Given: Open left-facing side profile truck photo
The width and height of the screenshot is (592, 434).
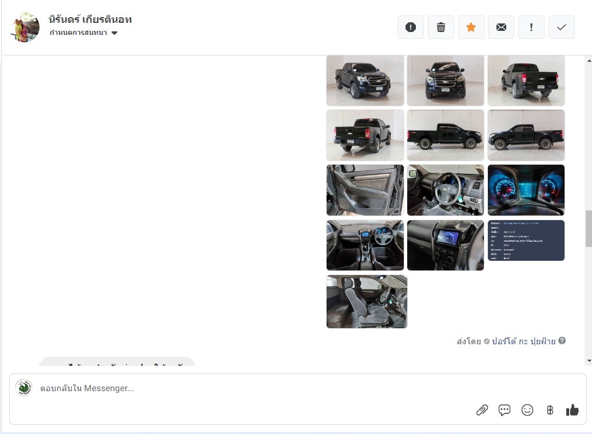Looking at the screenshot, I should [x=526, y=135].
